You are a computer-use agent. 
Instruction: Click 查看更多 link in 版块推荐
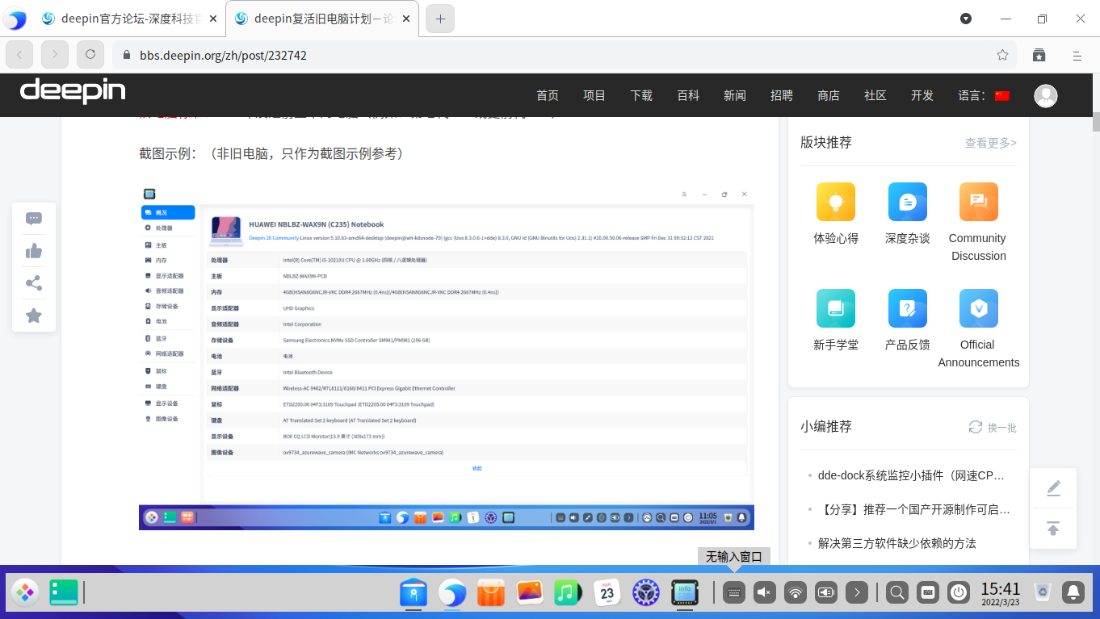(x=990, y=143)
